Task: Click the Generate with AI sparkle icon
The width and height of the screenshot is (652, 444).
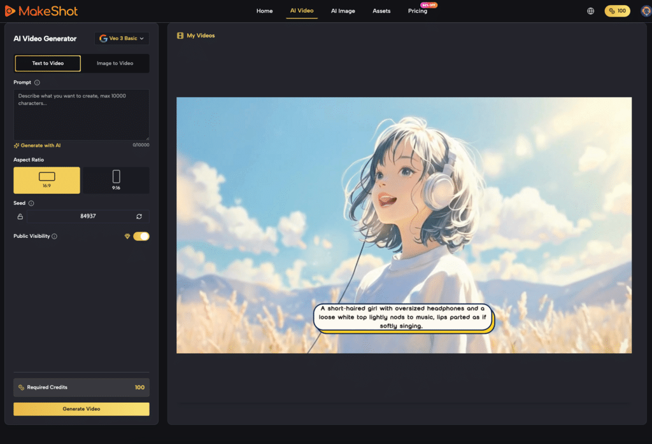Action: 17,145
